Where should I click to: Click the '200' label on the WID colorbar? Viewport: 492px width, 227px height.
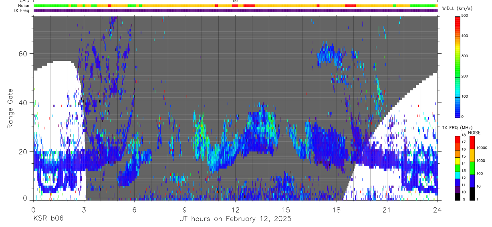click(x=465, y=76)
